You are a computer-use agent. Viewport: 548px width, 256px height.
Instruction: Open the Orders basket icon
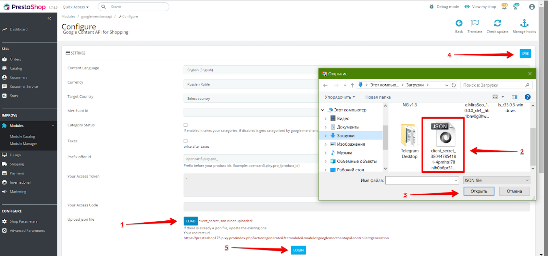pos(4,59)
